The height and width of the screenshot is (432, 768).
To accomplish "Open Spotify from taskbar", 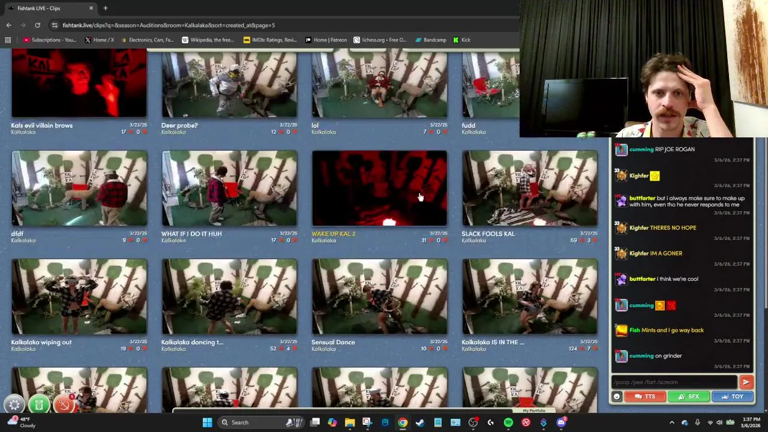I will pos(508,422).
